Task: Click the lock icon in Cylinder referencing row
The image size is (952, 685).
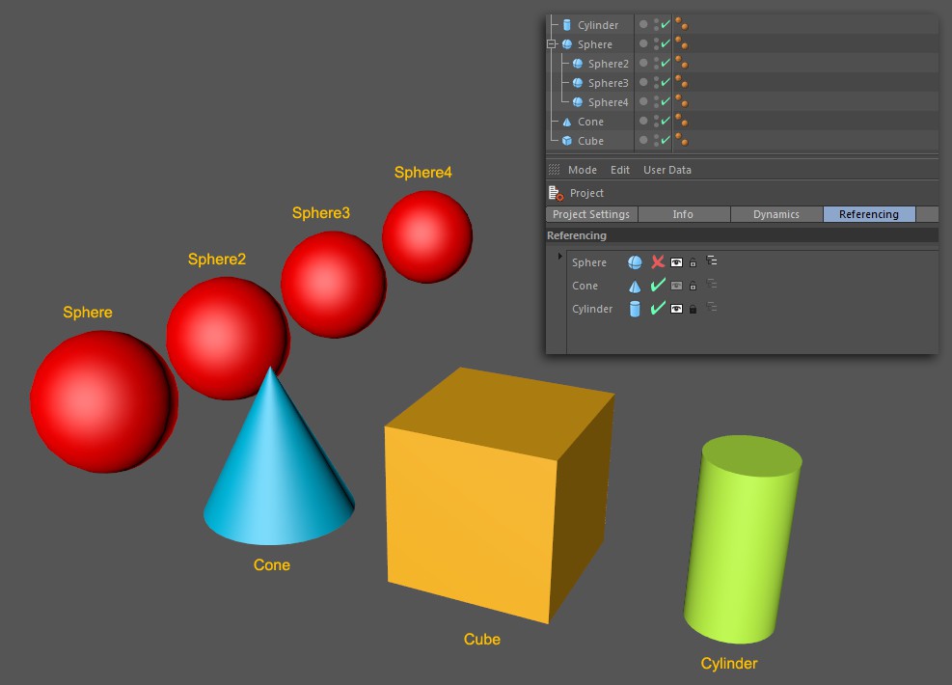Action: pyautogui.click(x=693, y=310)
